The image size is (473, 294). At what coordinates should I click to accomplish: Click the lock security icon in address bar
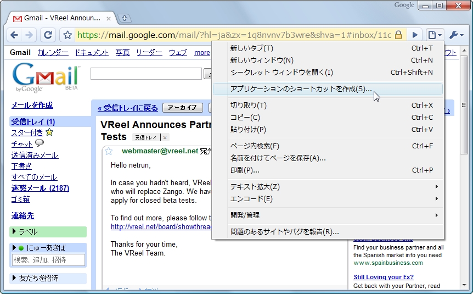(398, 35)
